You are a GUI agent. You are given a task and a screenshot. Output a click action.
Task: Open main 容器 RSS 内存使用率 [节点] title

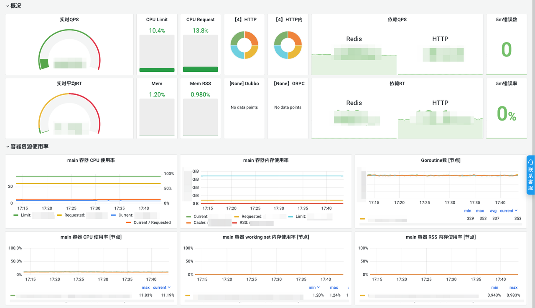pyautogui.click(x=441, y=237)
